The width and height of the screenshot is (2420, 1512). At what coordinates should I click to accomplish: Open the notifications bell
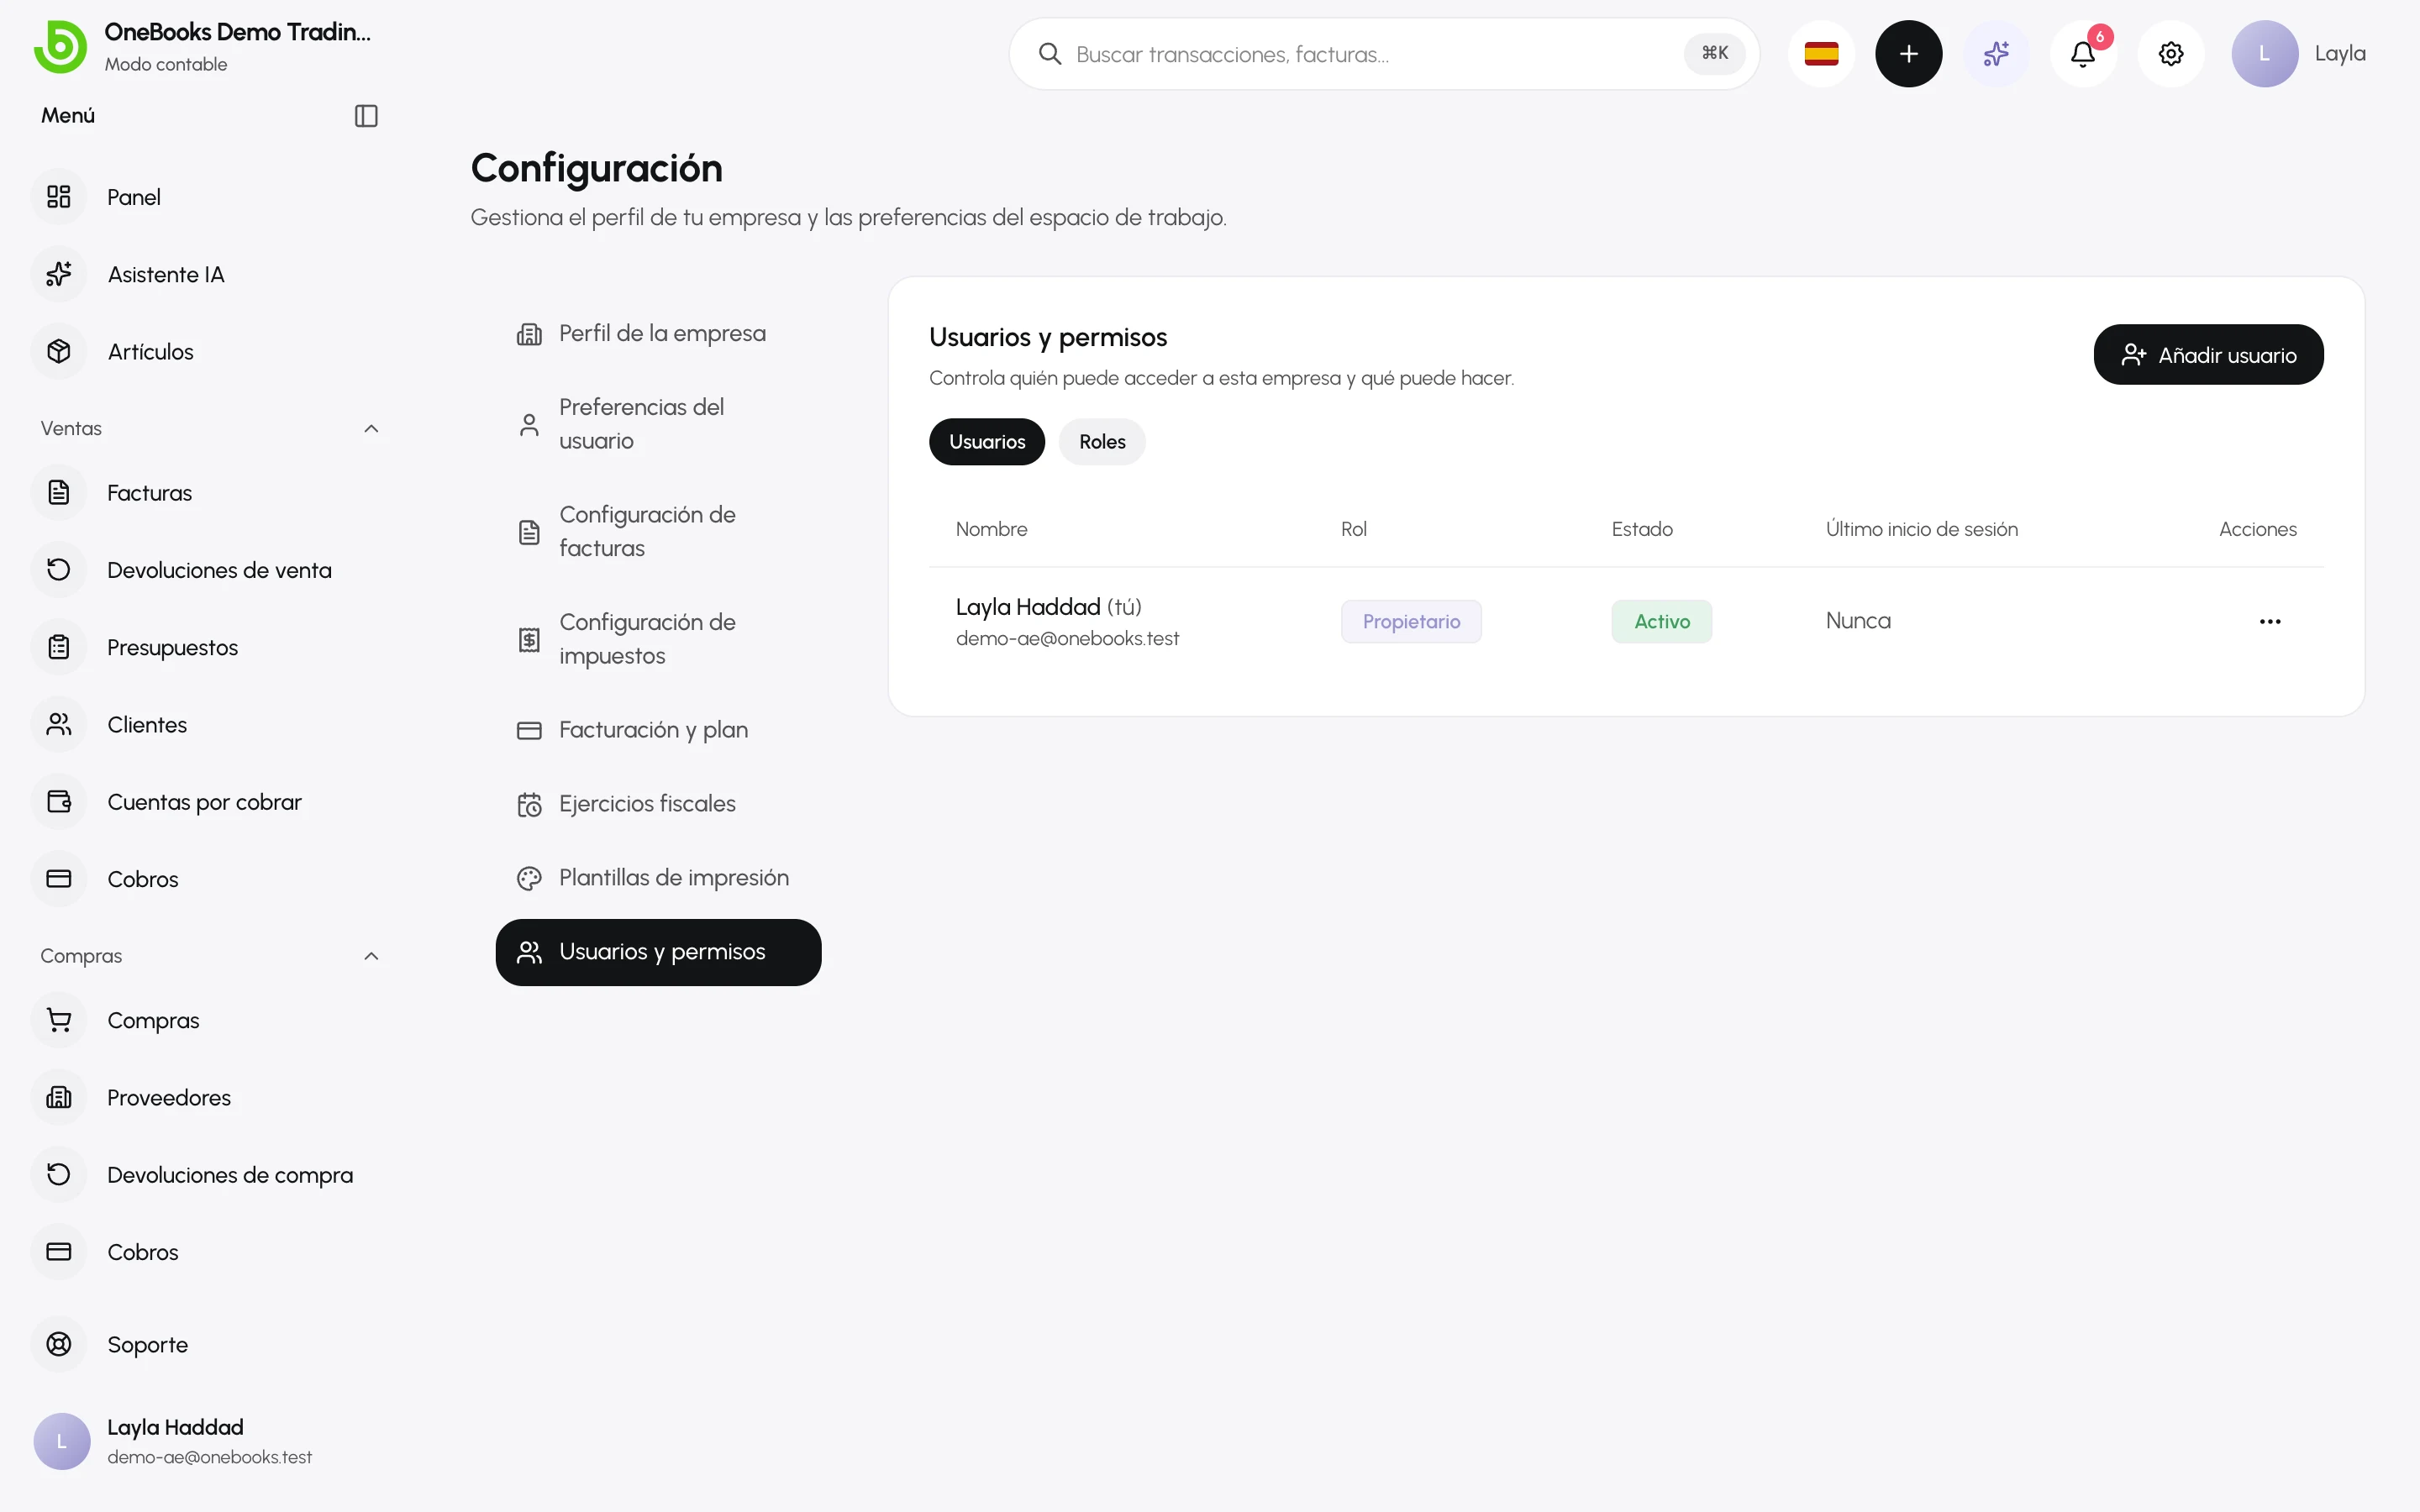(x=2083, y=54)
